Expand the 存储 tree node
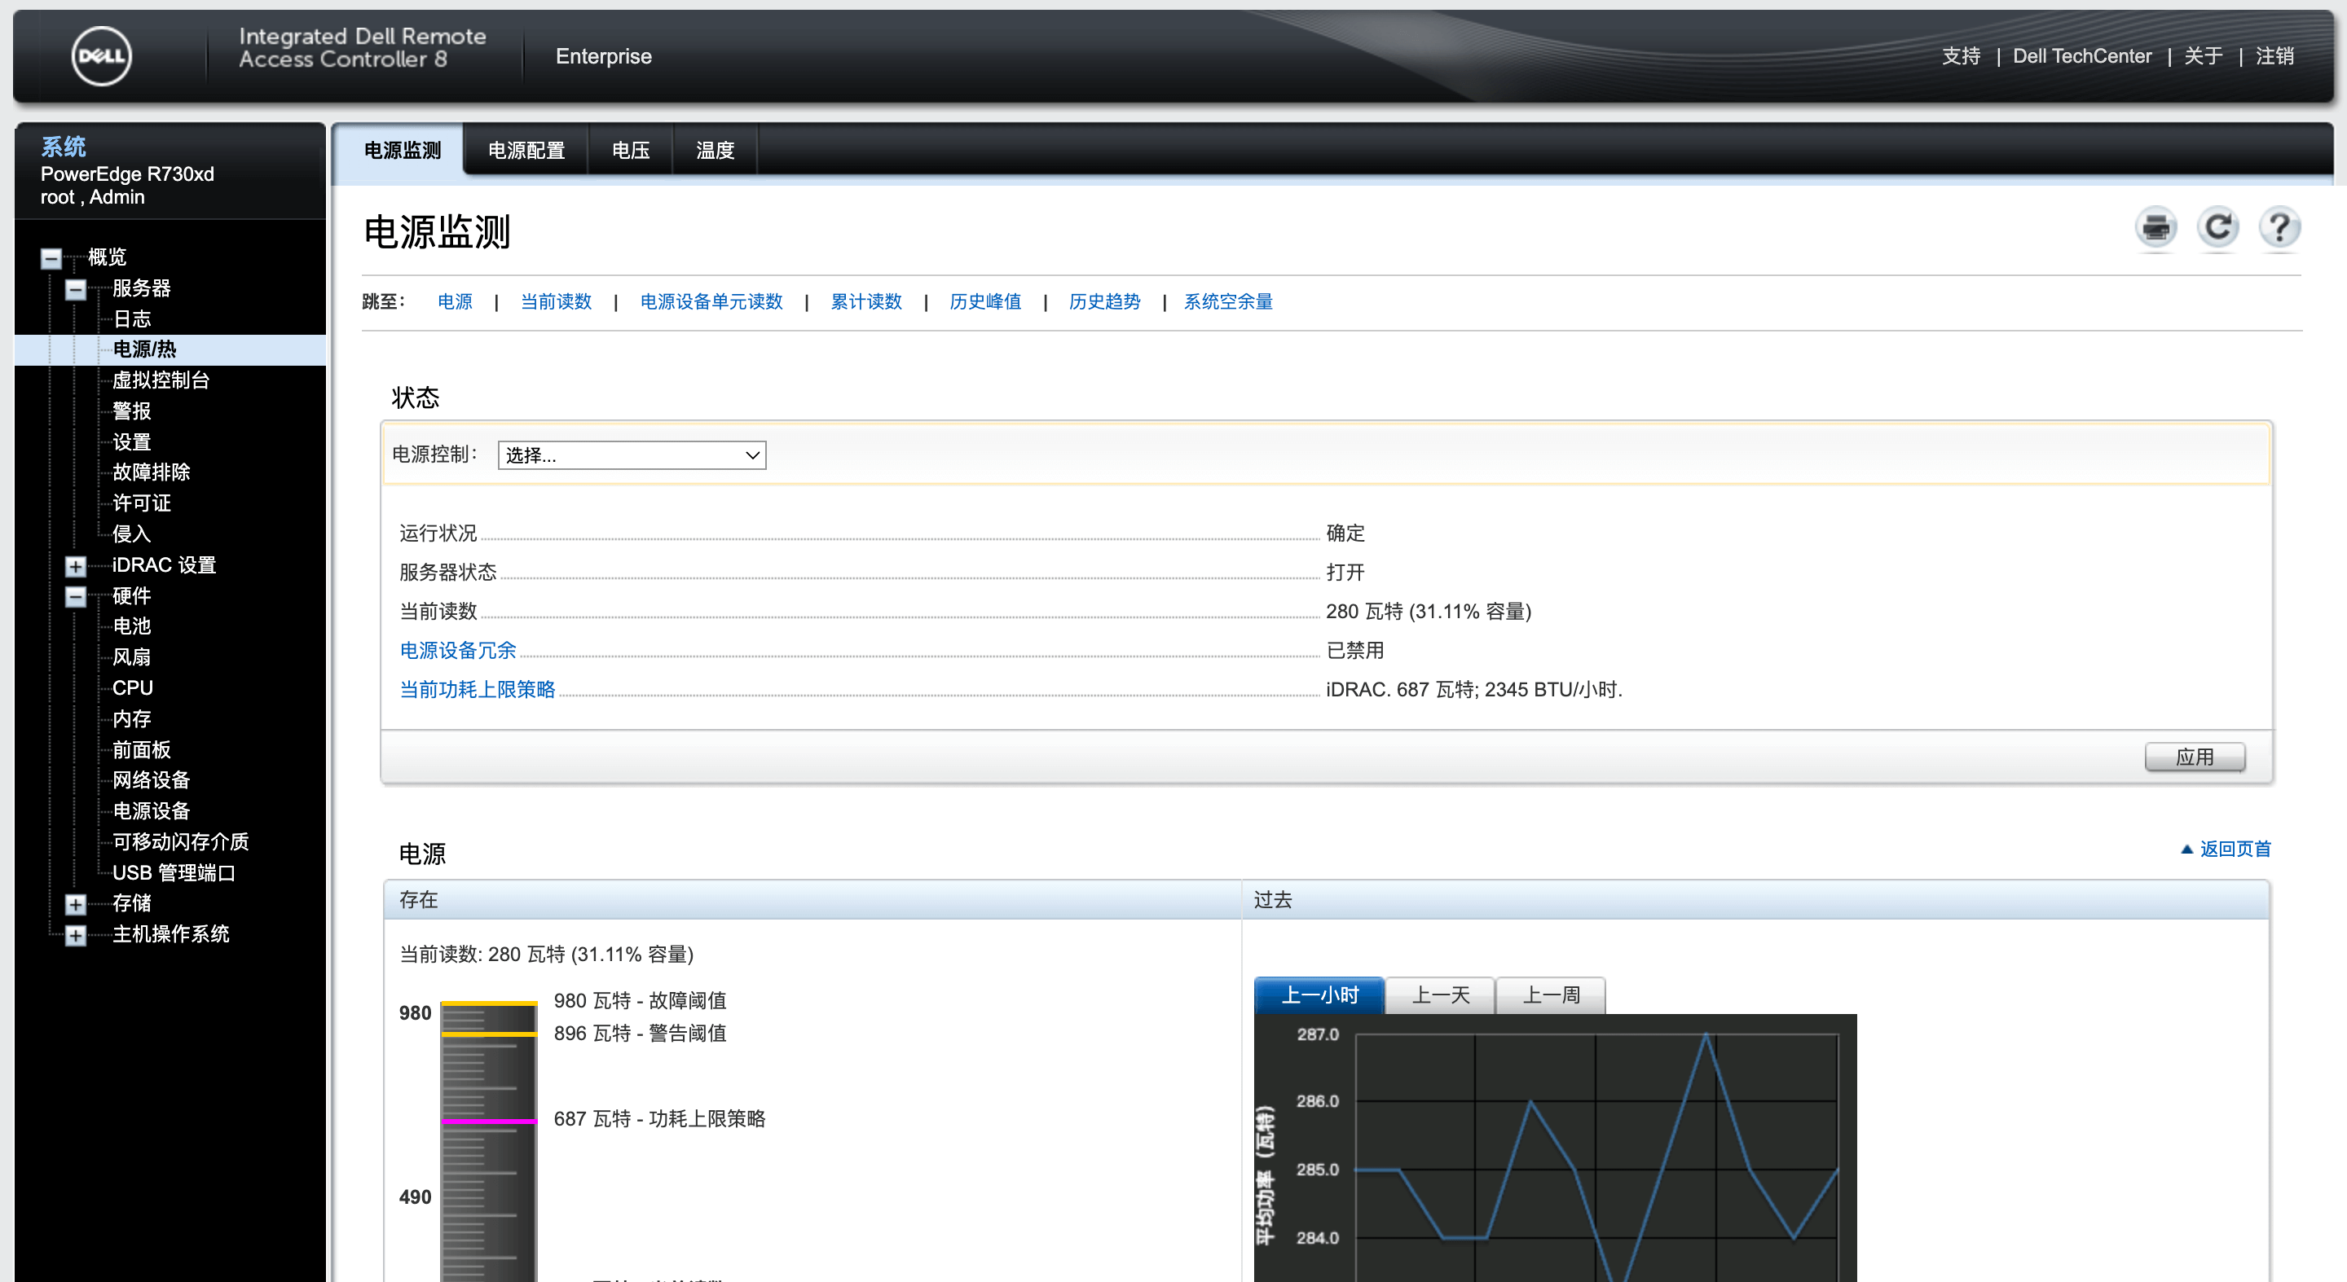This screenshot has width=2347, height=1282. (x=76, y=904)
